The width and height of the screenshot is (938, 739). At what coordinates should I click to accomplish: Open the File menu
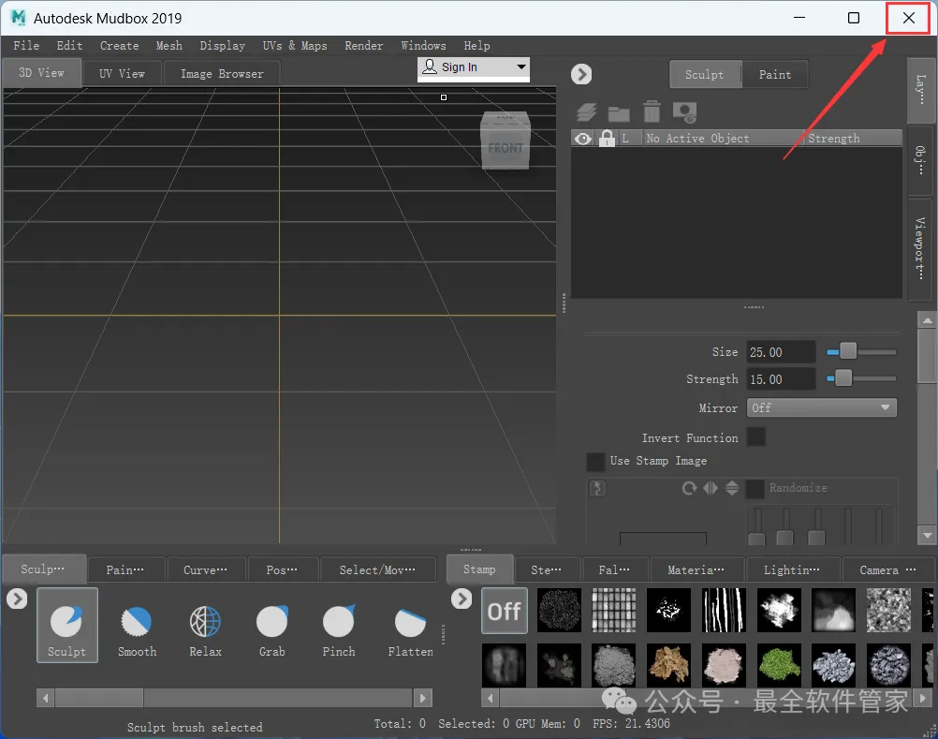[26, 46]
